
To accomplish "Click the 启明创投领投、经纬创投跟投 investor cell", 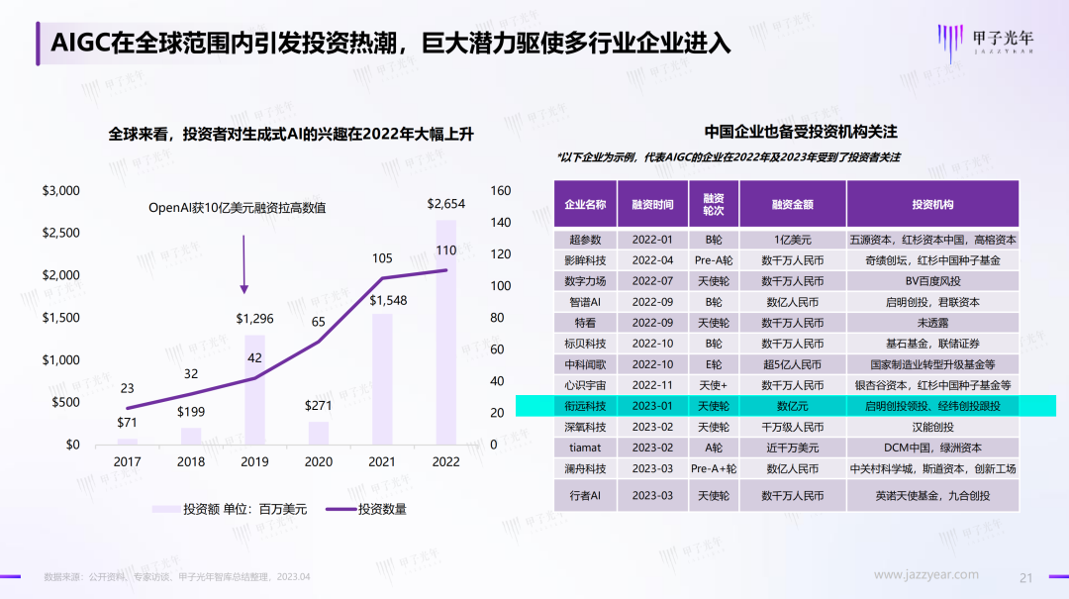I will (x=932, y=406).
